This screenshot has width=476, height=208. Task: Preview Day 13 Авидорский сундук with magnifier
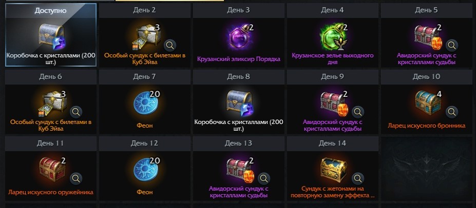tap(264, 179)
